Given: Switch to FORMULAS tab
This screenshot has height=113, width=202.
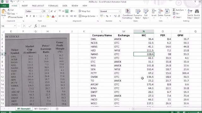Looking at the screenshot, I should point(53,6).
